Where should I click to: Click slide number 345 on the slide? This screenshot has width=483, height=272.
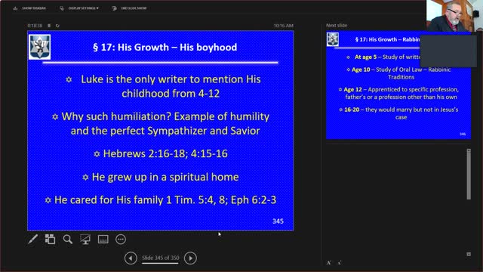pos(278,221)
